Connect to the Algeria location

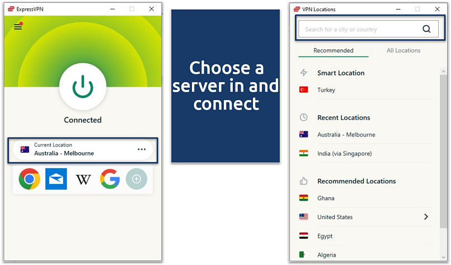coord(327,255)
